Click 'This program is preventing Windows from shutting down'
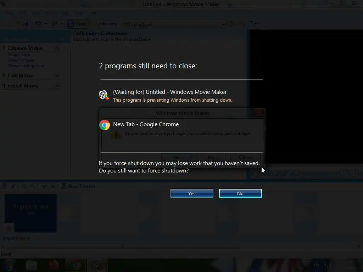Image resolution: width=363 pixels, height=272 pixels. click(173, 100)
